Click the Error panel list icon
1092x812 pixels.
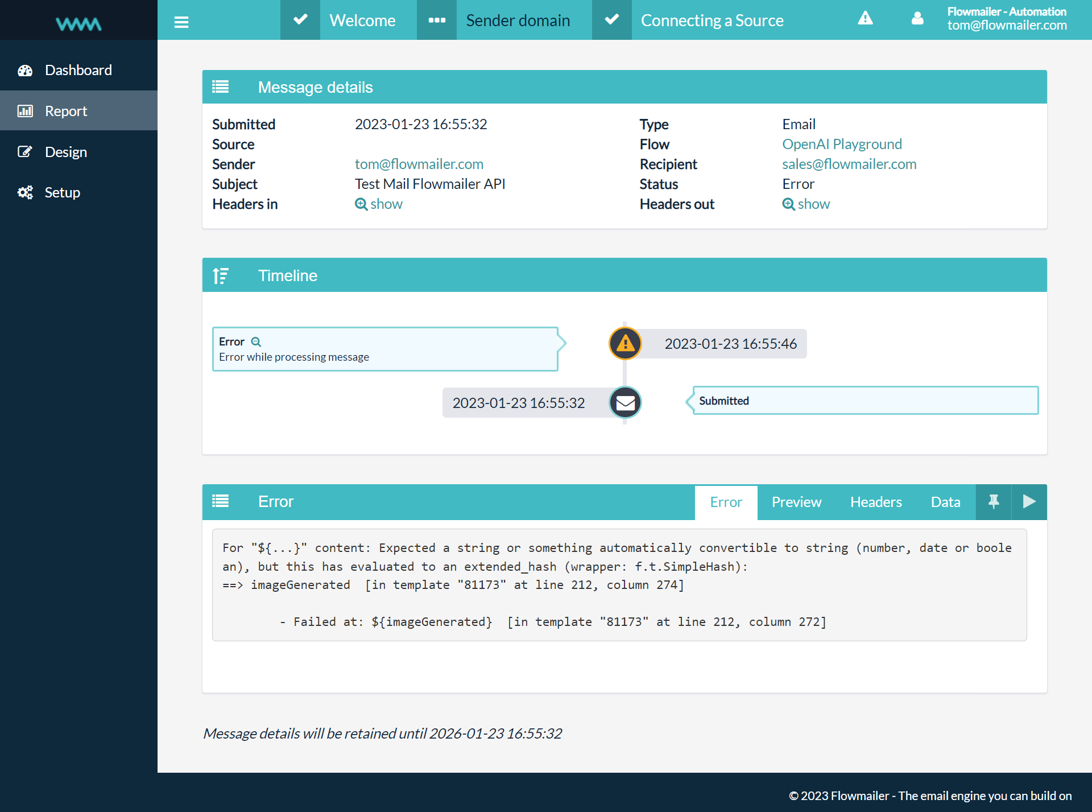click(220, 501)
